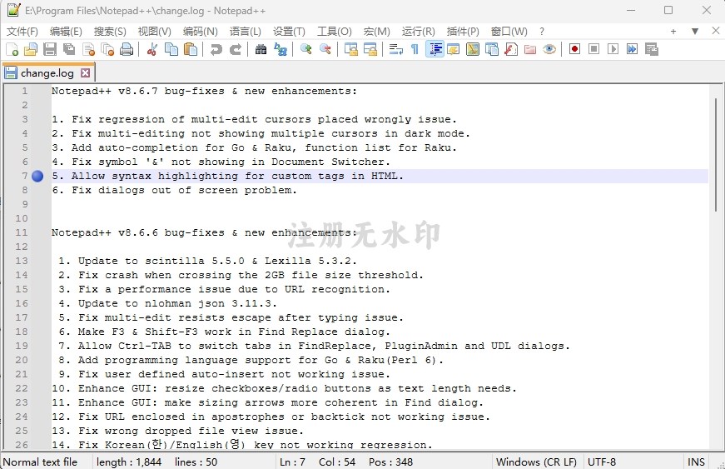Viewport: 725px width, 469px height.
Task: Toggle show all characters pilcrow icon
Action: [x=415, y=49]
